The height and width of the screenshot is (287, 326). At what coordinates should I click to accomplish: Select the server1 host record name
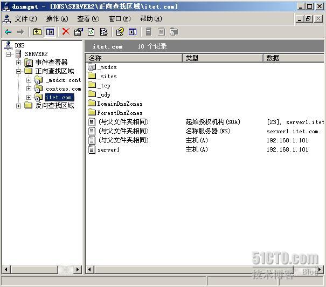coord(108,149)
